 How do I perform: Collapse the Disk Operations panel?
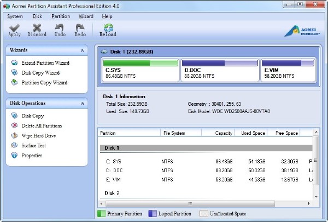[x=82, y=103]
